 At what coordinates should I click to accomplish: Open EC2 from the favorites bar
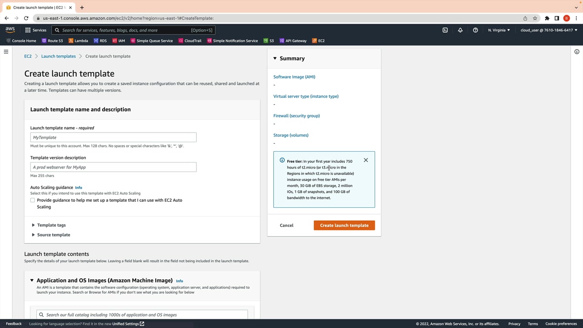click(318, 41)
